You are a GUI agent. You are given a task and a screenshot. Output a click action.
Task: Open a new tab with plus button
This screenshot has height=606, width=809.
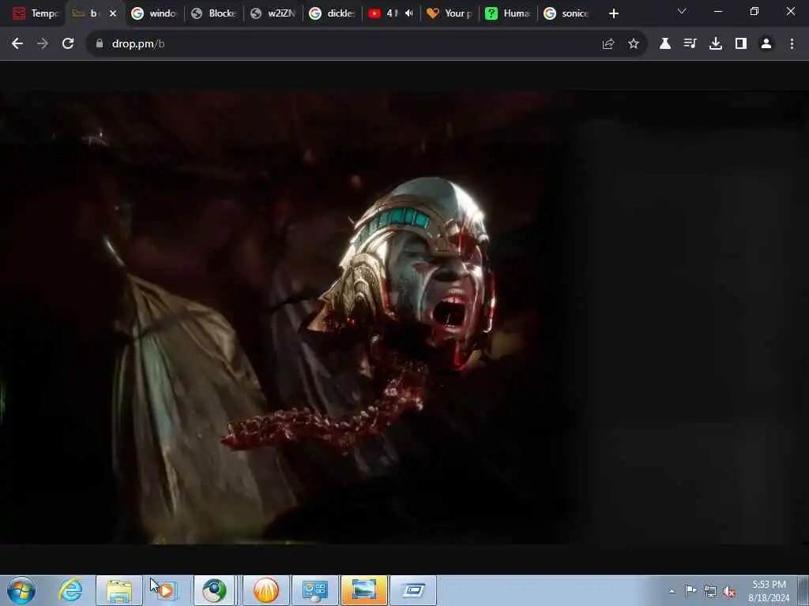tap(613, 13)
